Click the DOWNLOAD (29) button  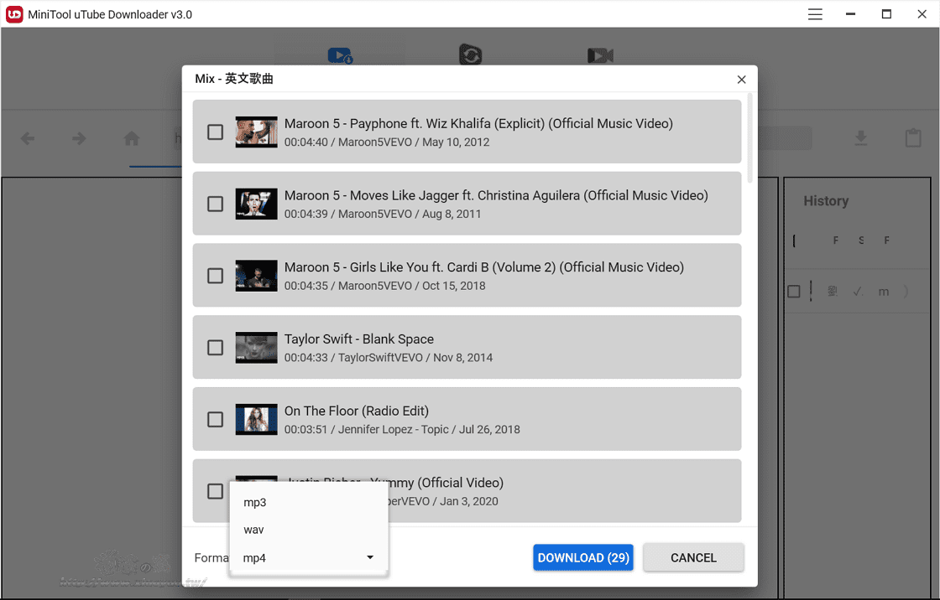583,557
